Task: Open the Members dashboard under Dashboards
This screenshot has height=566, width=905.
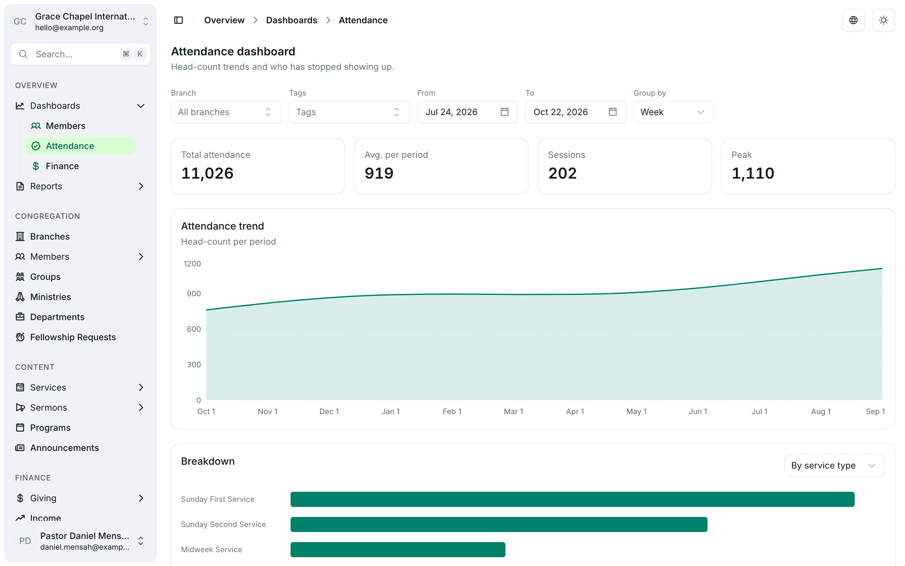Action: [x=80, y=126]
